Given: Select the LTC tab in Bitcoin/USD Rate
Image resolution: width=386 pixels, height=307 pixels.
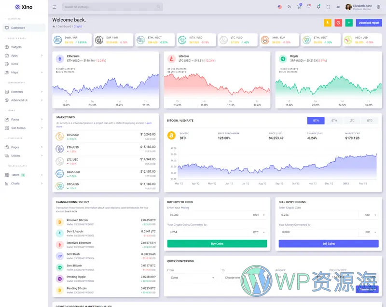Looking at the screenshot, I should 352,121.
